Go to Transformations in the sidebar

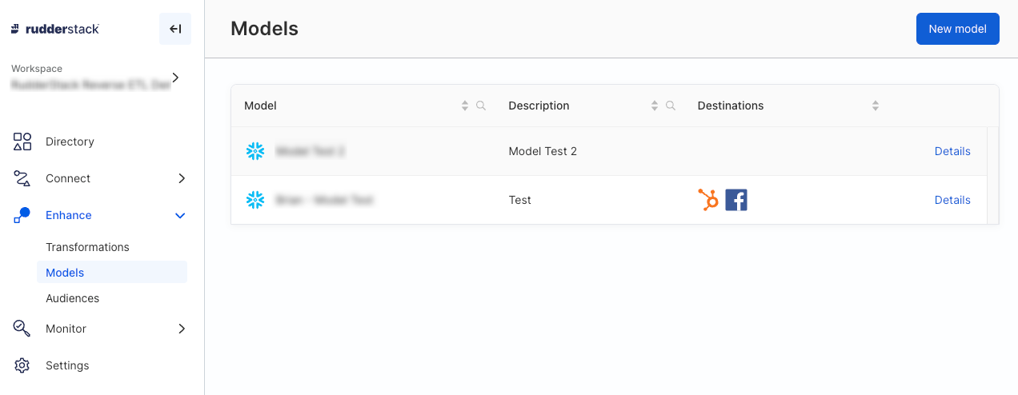87,247
